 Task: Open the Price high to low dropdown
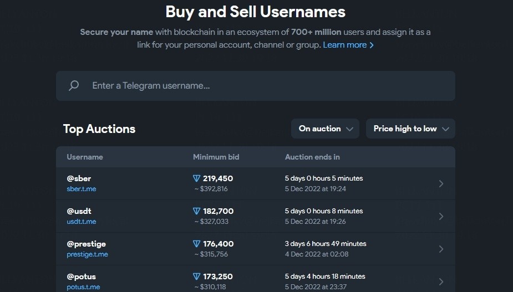410,129
